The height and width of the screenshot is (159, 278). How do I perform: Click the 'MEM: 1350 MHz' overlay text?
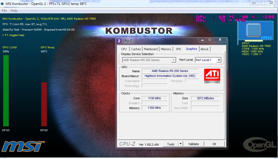tap(252, 52)
